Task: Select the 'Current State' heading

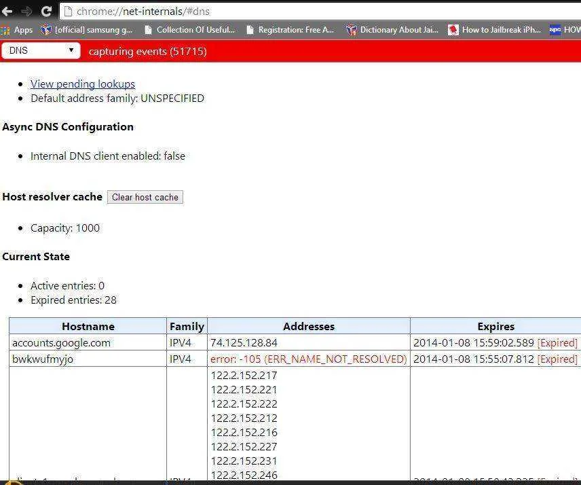Action: pos(36,257)
